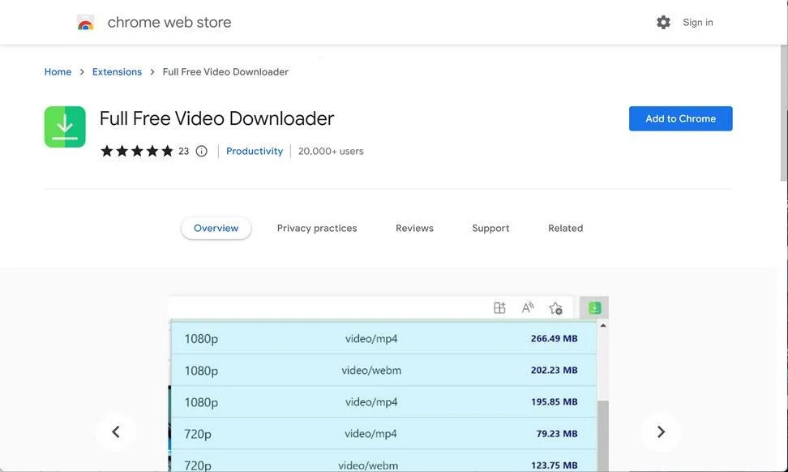Screen dimensions: 788x472
Task: Click the popup list scroll-up arrow
Action: 603,326
